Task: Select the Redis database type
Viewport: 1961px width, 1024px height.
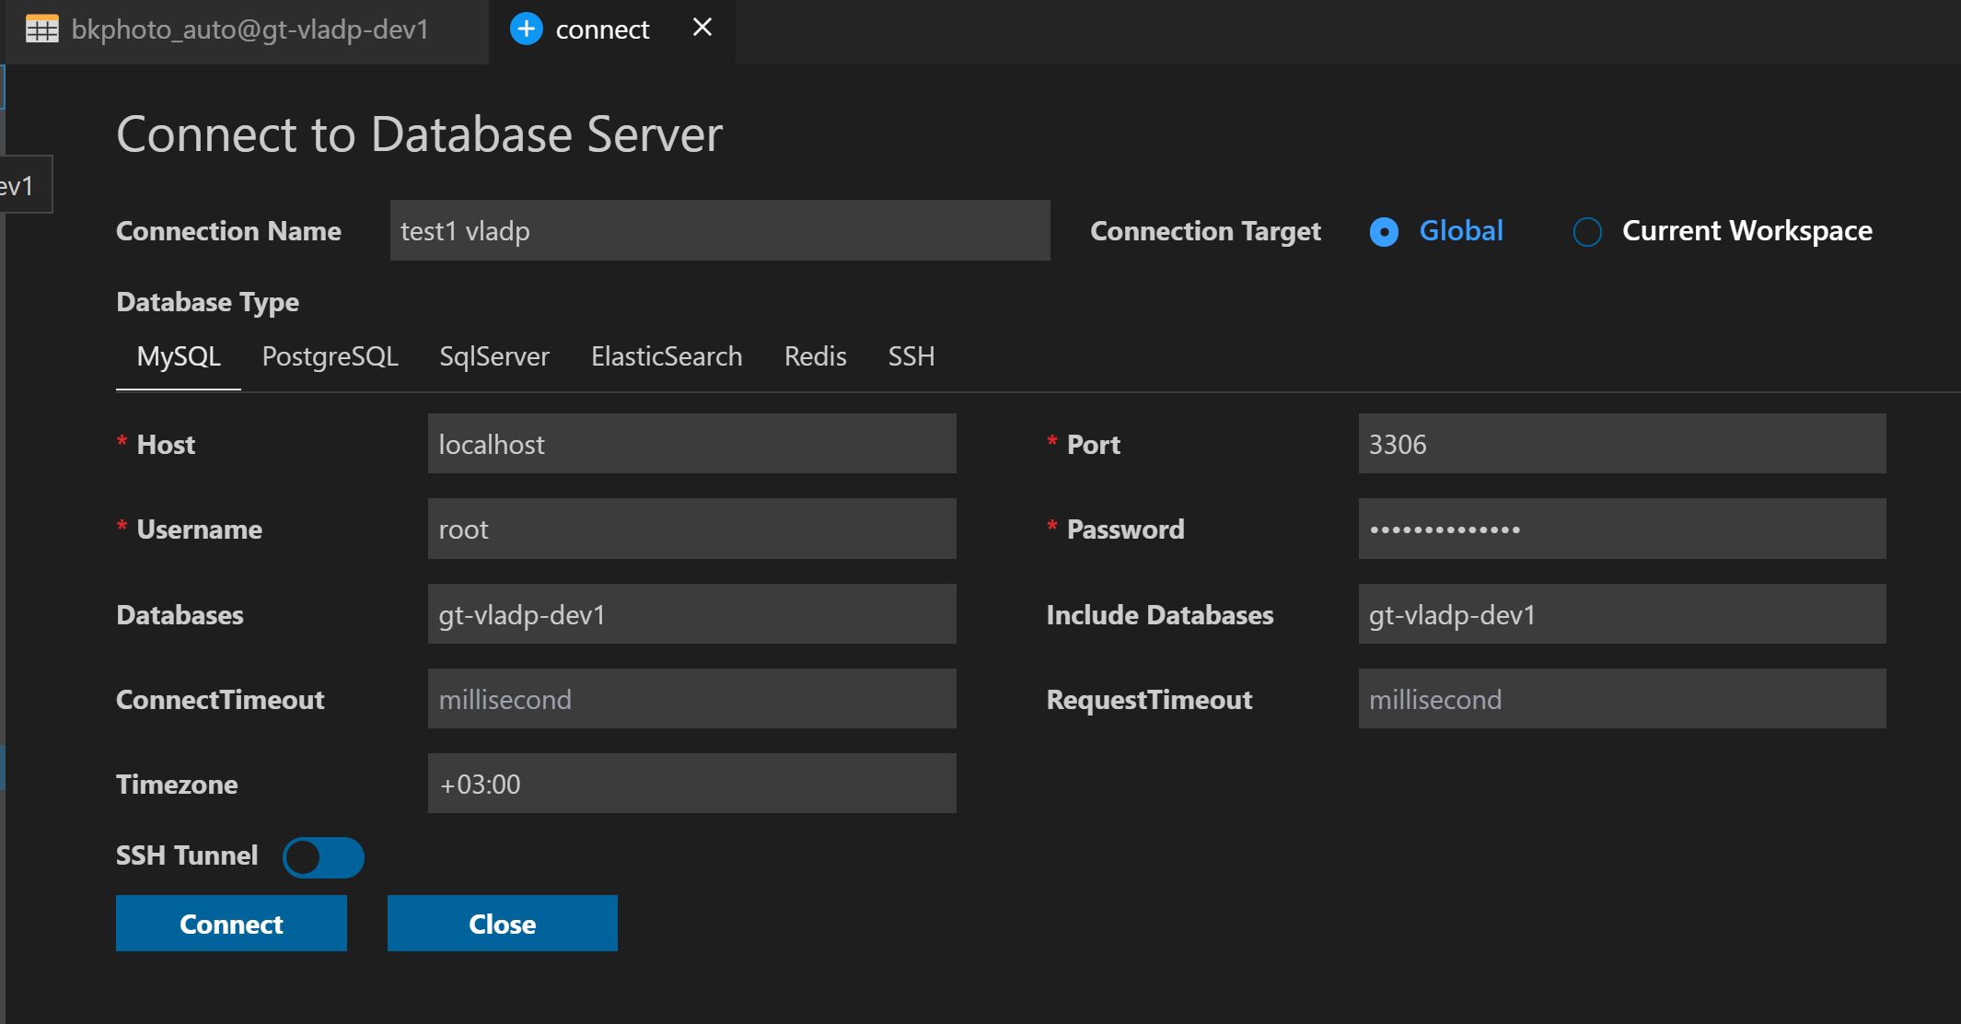Action: tap(814, 356)
